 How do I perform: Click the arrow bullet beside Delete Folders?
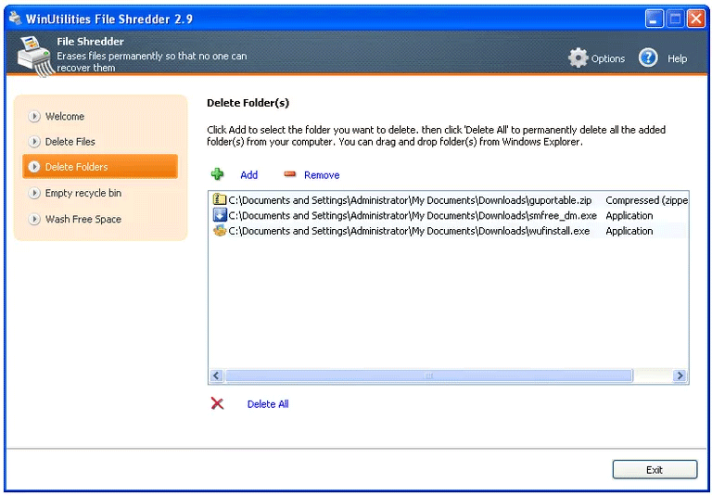pyautogui.click(x=34, y=167)
